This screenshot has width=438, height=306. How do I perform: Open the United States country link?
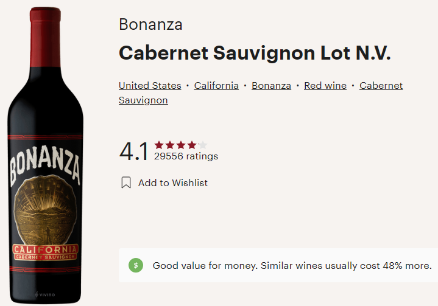coord(150,86)
